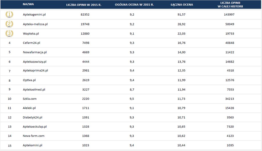The image size is (262, 151).
Task: Open Cefarm24.pl in the ranking
Action: [31, 43]
